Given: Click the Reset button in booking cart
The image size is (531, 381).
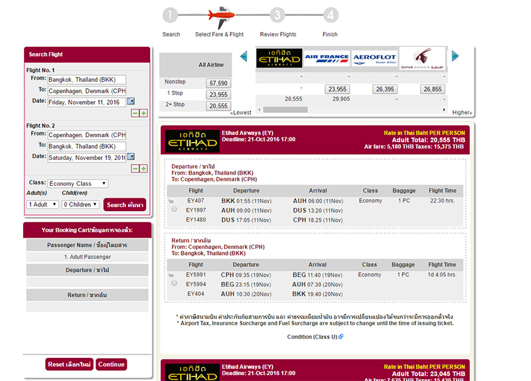Looking at the screenshot, I should 69,364.
